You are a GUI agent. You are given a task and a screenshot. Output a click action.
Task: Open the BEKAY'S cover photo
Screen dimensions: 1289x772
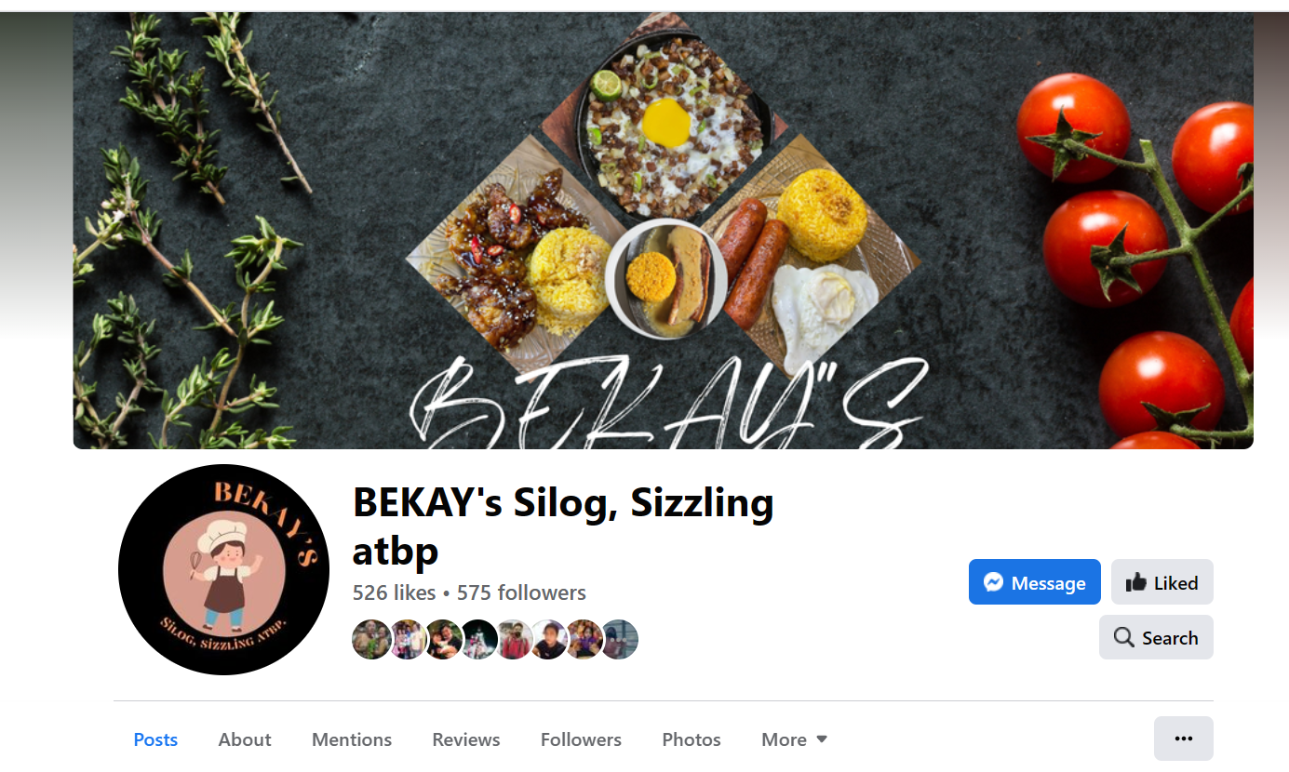pos(663,231)
